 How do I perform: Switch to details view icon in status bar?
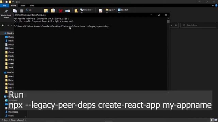pyautogui.click(x=212, y=120)
